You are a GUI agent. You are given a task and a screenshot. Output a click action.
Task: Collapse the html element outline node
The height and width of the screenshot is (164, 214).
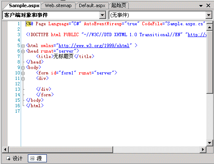pos(23,46)
